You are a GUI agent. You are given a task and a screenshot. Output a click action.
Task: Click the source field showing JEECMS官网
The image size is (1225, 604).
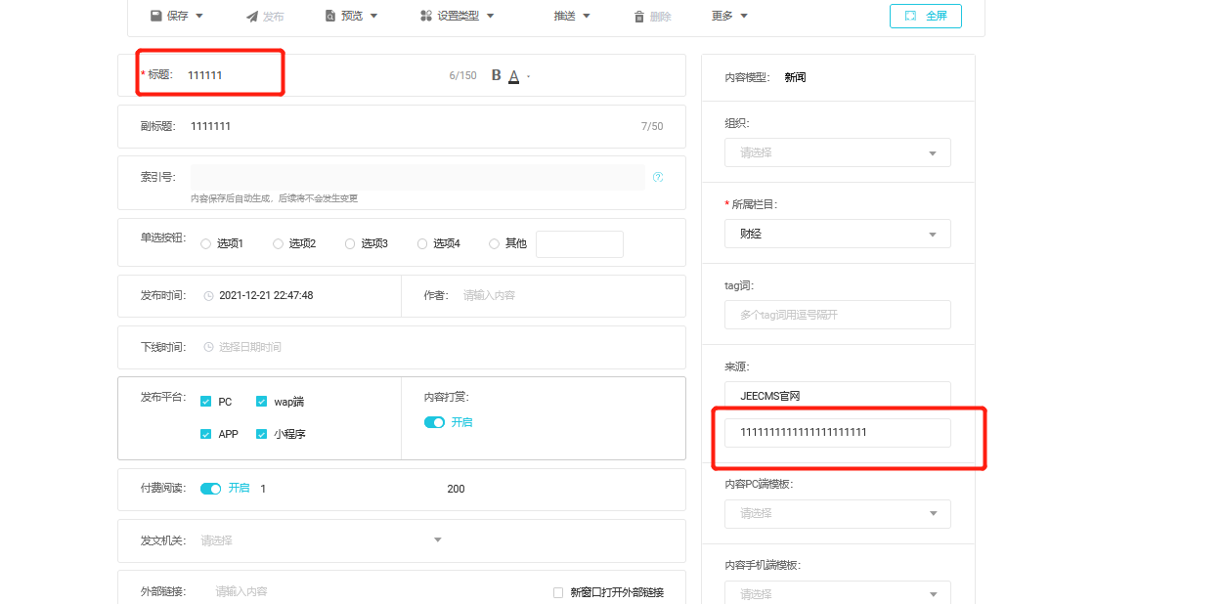coord(837,396)
